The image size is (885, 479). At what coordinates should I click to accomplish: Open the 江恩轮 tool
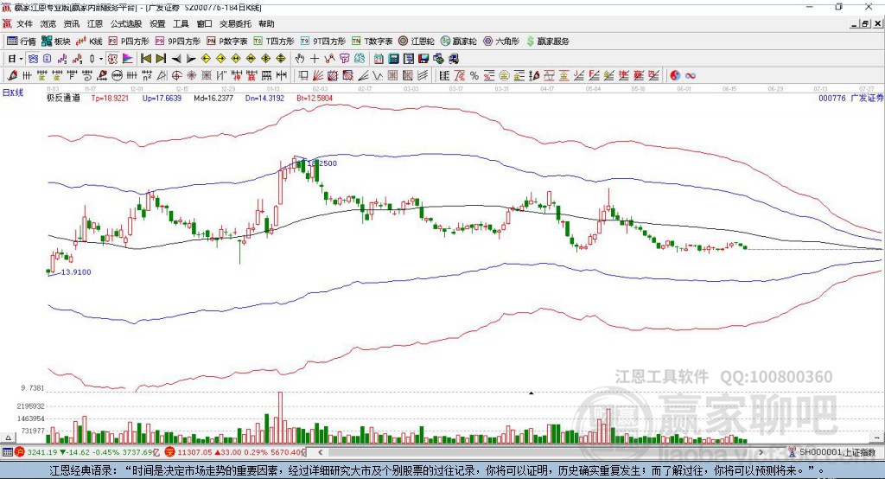coord(417,42)
